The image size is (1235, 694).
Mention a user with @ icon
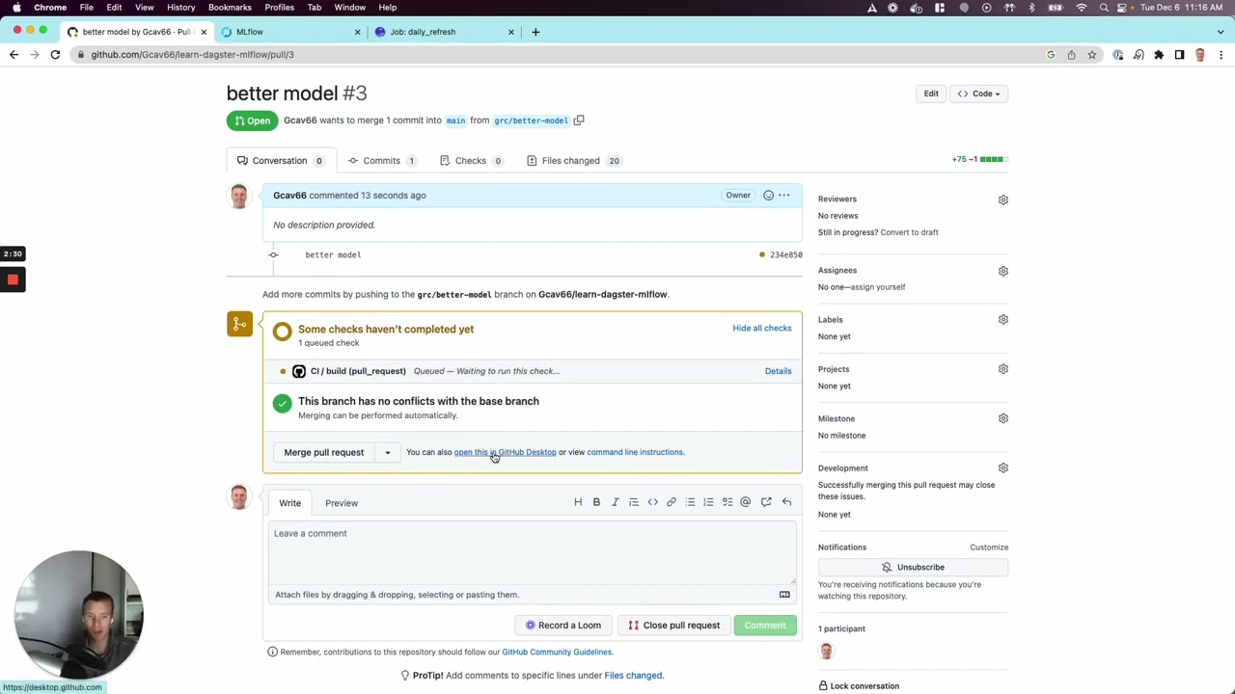click(x=745, y=502)
